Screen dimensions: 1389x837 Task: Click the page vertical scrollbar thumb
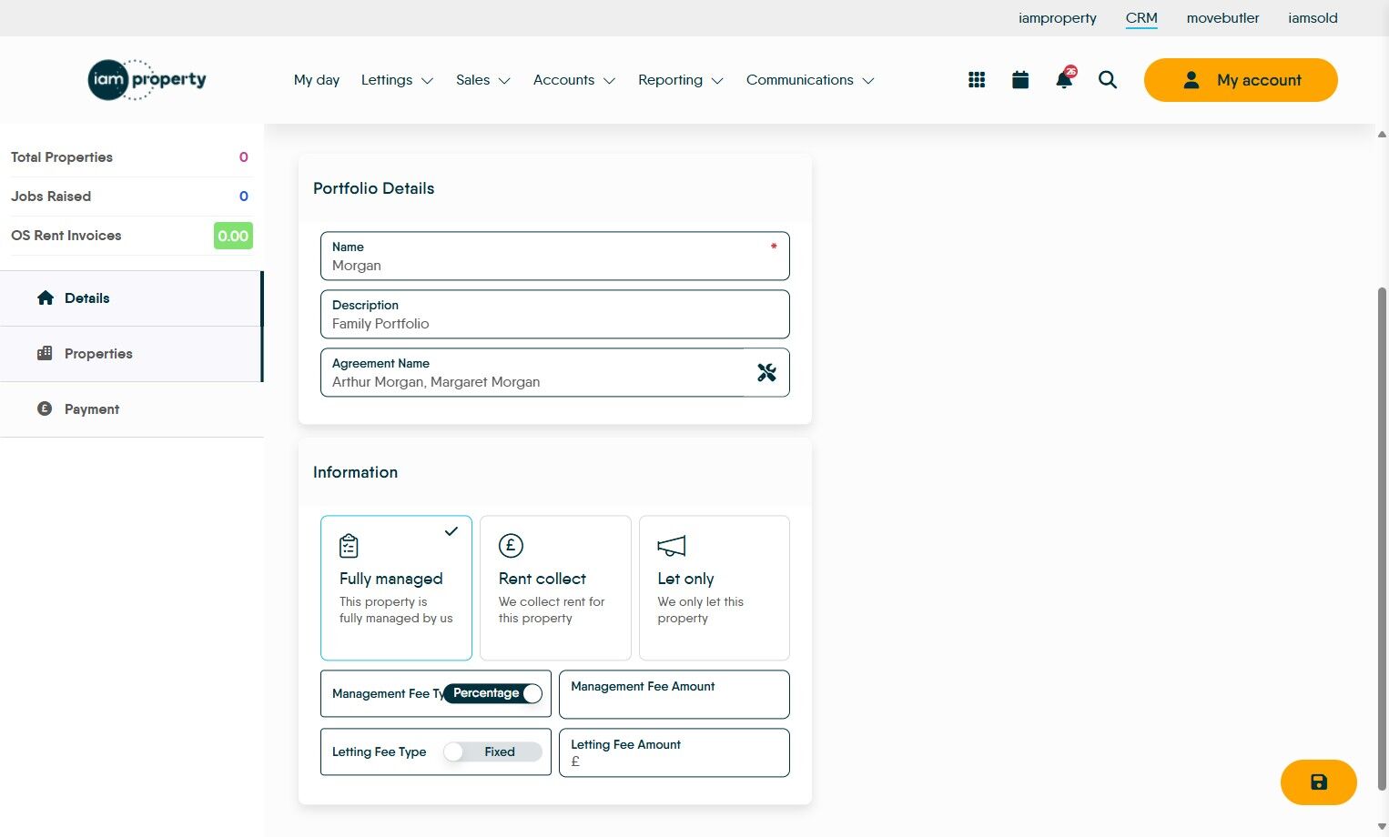tap(1382, 539)
